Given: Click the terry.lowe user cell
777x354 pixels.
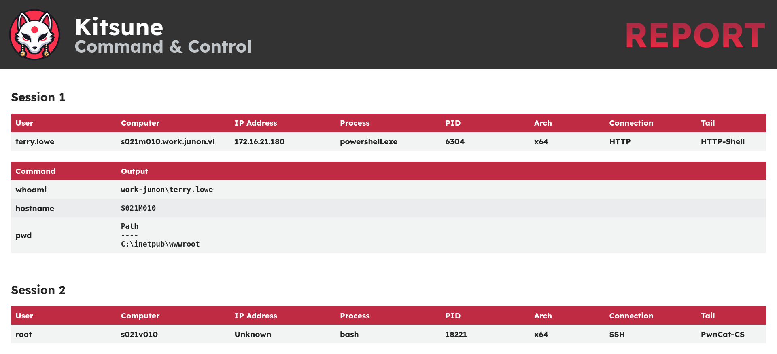Looking at the screenshot, I should click(35, 142).
